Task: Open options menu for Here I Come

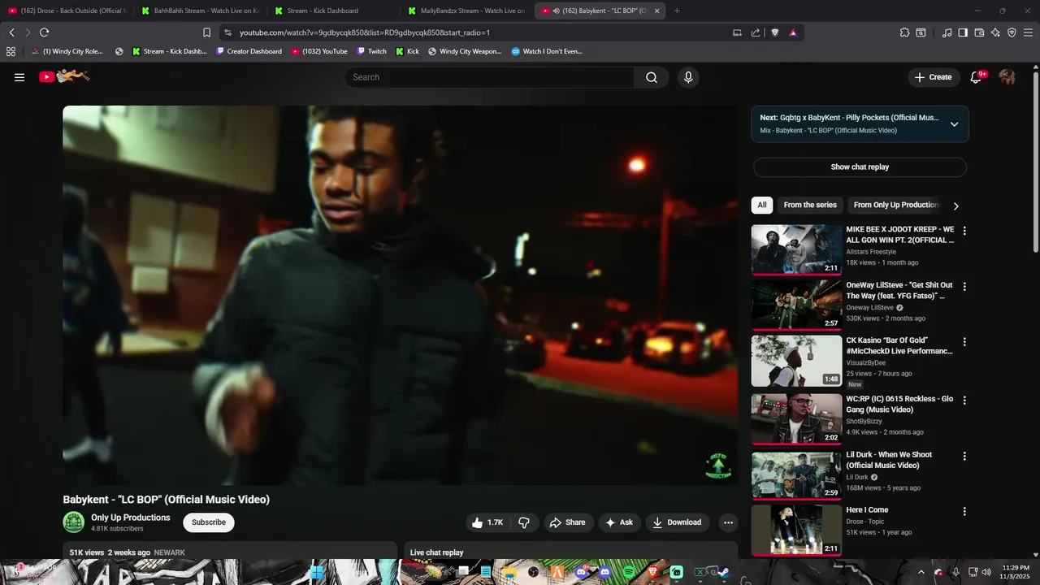Action: (964, 512)
